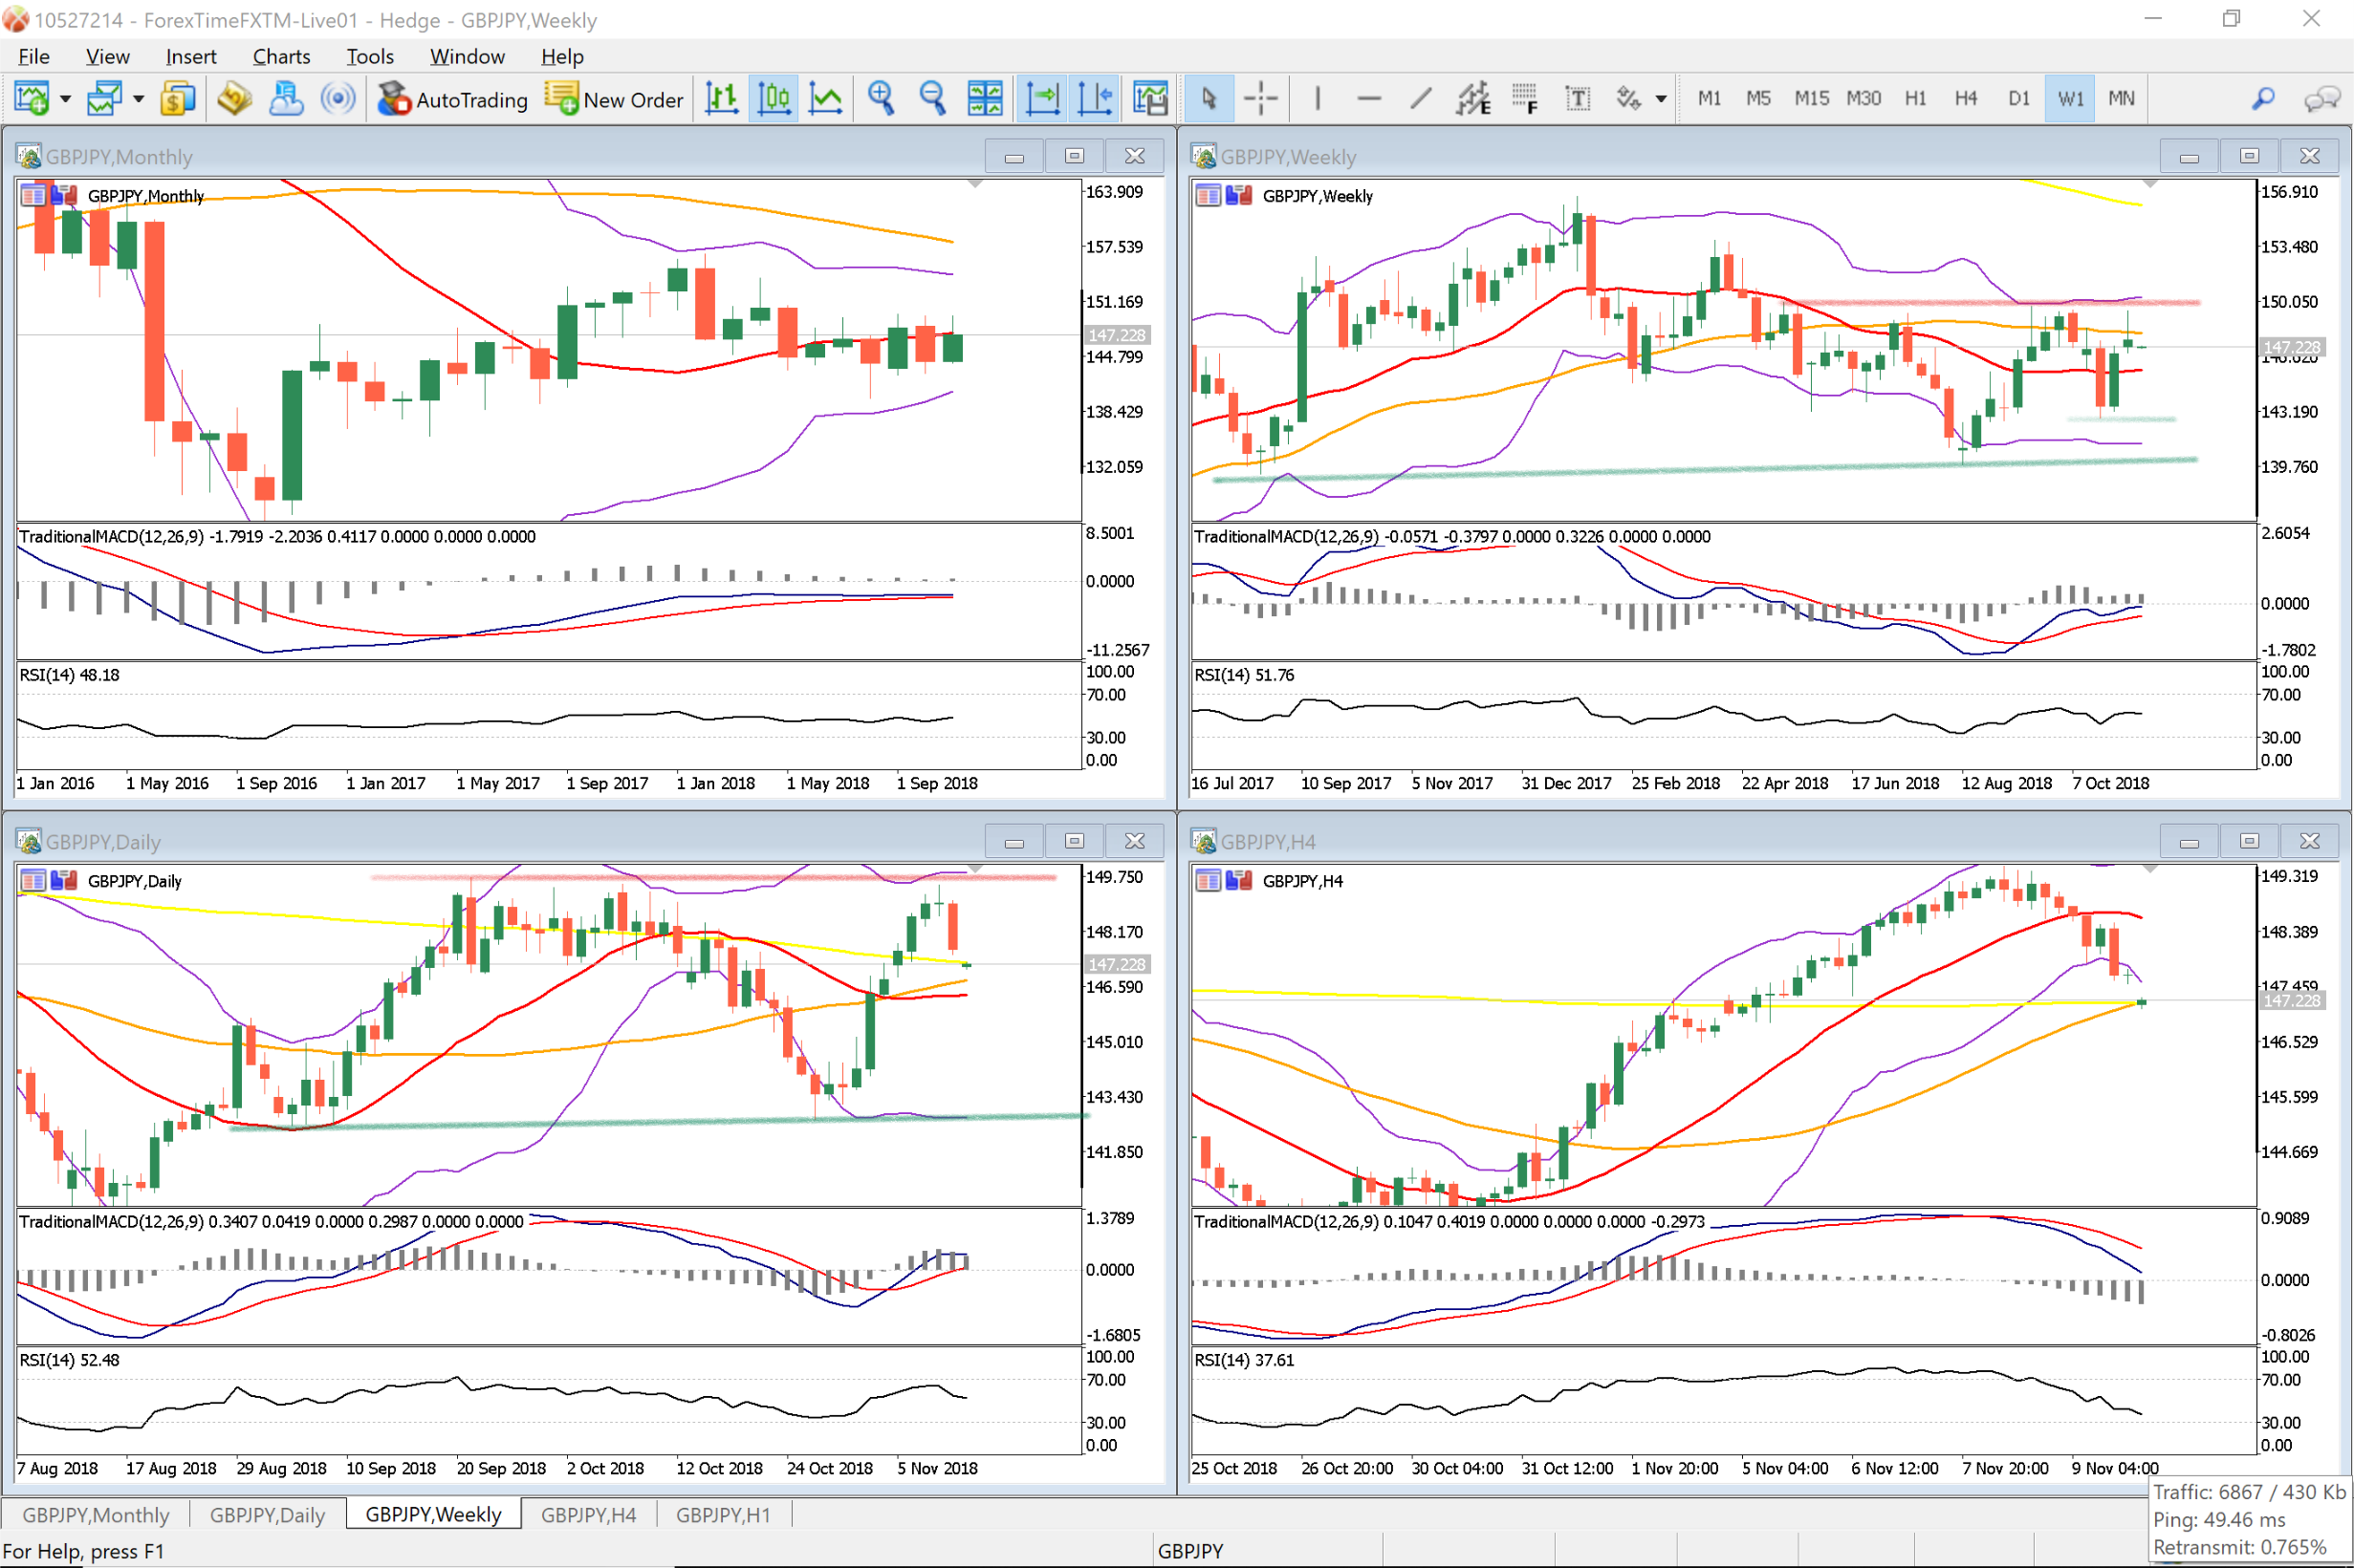Screen dimensions: 2354x1568
Task: Open the Charts menu
Action: tap(280, 56)
